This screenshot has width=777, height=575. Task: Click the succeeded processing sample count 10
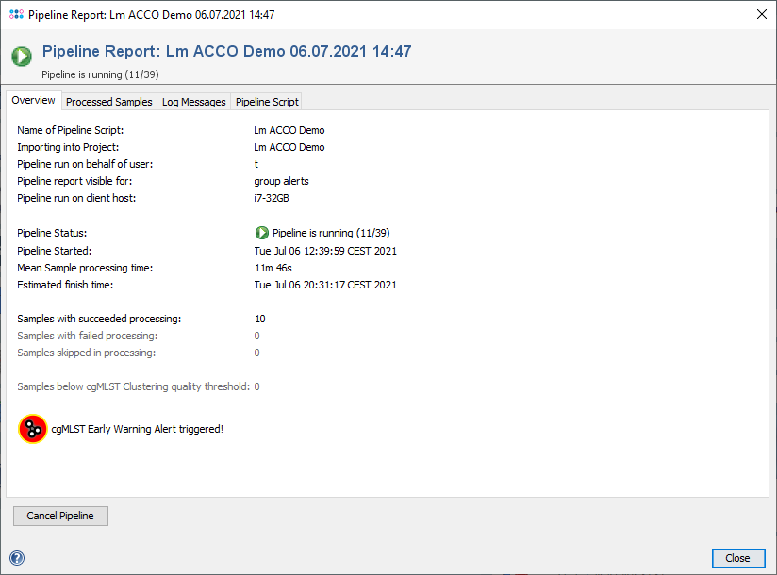pos(259,319)
